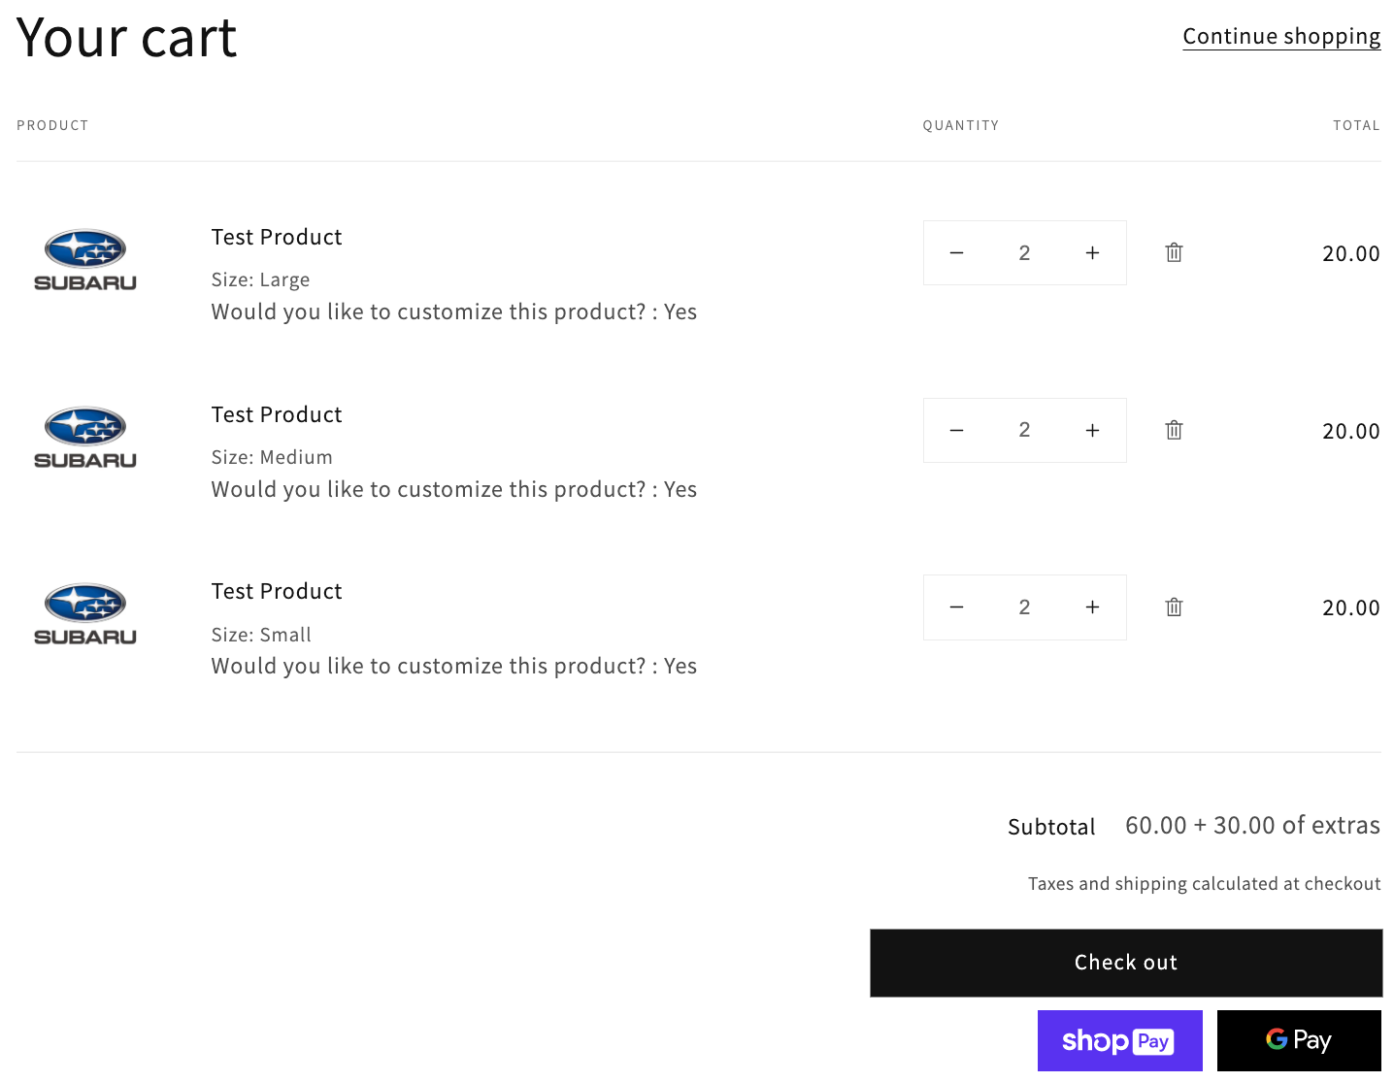Click Subaru image for Medium product
1394x1082 pixels.
[85, 438]
